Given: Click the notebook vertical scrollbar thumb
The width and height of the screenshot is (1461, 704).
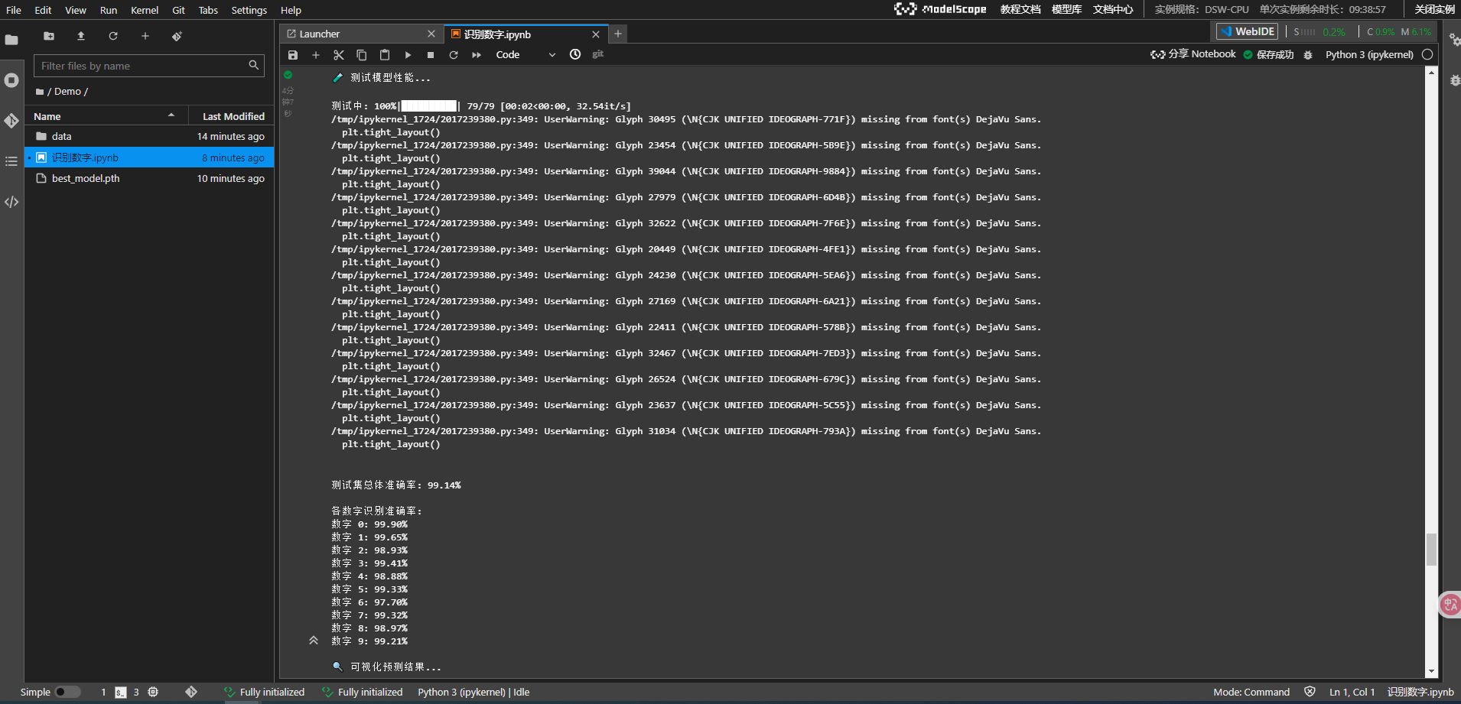Looking at the screenshot, I should pyautogui.click(x=1431, y=549).
